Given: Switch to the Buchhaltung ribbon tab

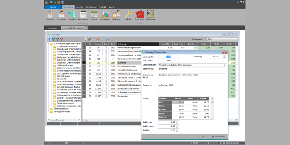Looking at the screenshot, I should coord(91,7).
